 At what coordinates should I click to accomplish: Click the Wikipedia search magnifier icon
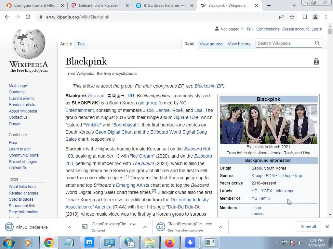click(x=317, y=43)
